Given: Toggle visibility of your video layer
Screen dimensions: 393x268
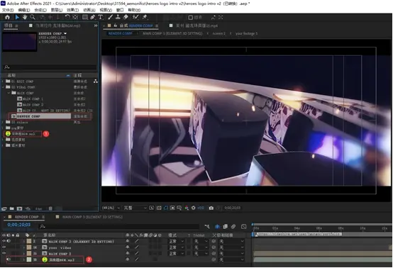Looking at the screenshot, I should point(4,247).
